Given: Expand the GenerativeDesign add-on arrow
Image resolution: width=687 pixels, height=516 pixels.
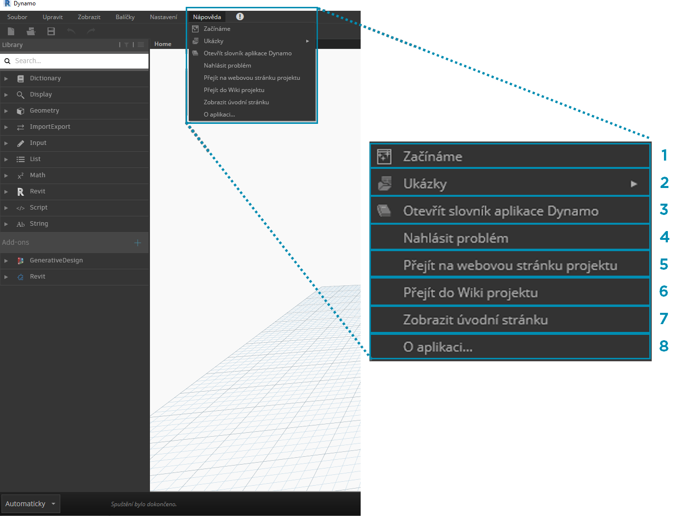Looking at the screenshot, I should (6, 260).
